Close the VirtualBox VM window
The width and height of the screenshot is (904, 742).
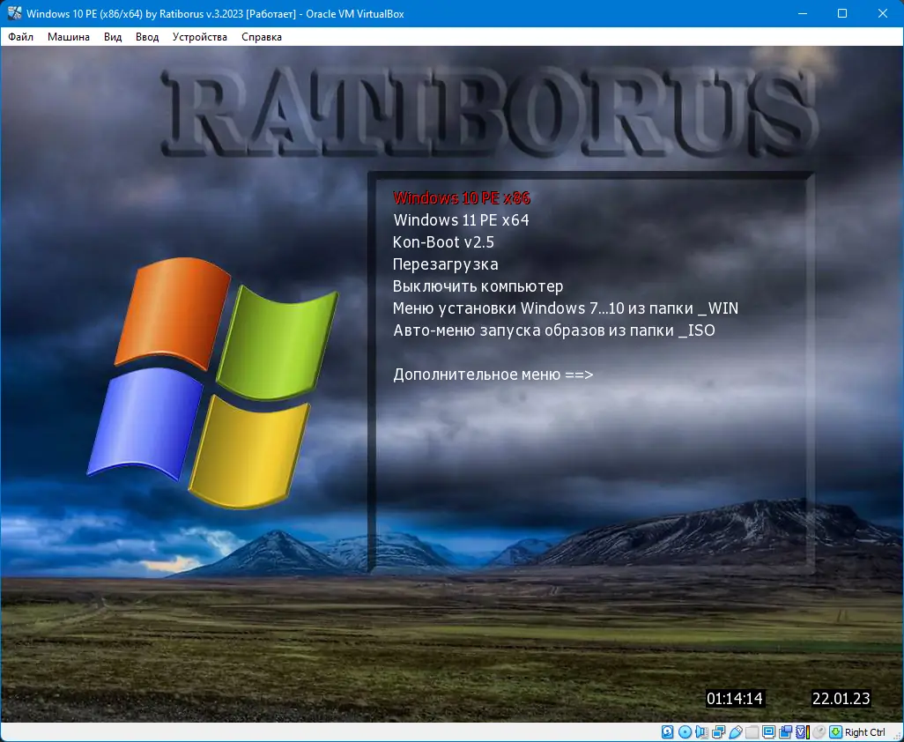883,13
